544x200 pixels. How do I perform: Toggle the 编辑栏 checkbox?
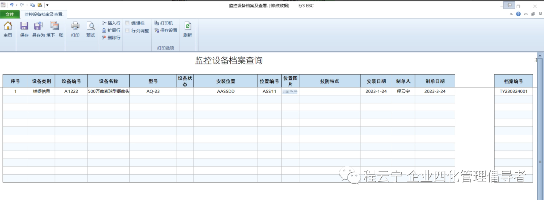pyautogui.click(x=127, y=23)
